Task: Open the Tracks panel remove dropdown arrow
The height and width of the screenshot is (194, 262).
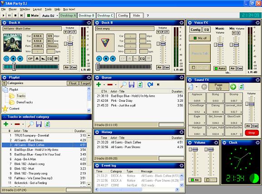Action: [x=23, y=124]
